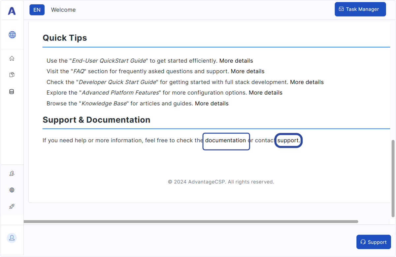This screenshot has height=257, width=396.
Task: Click the Quick Tips heading
Action: point(65,38)
